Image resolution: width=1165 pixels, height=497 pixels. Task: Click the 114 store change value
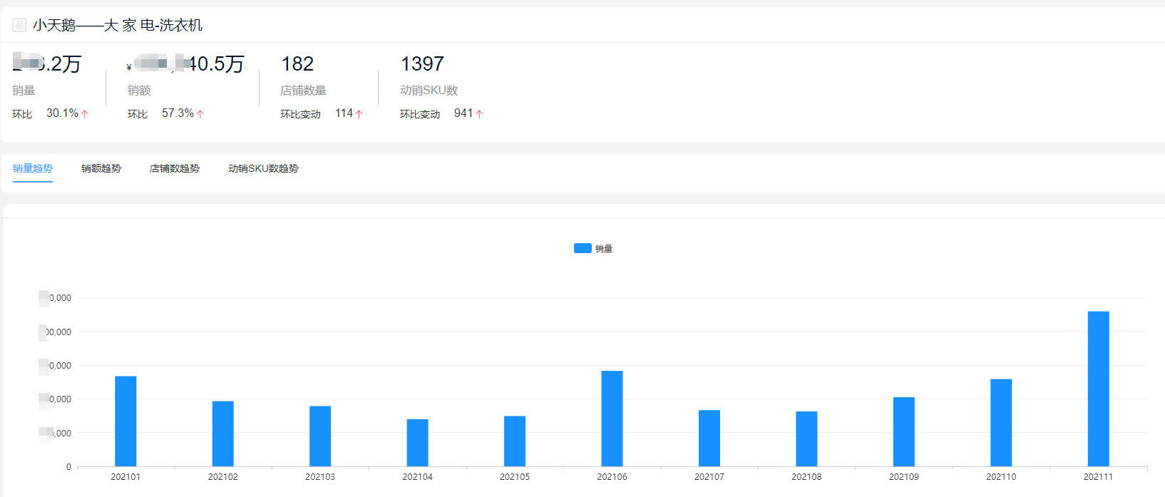click(344, 113)
